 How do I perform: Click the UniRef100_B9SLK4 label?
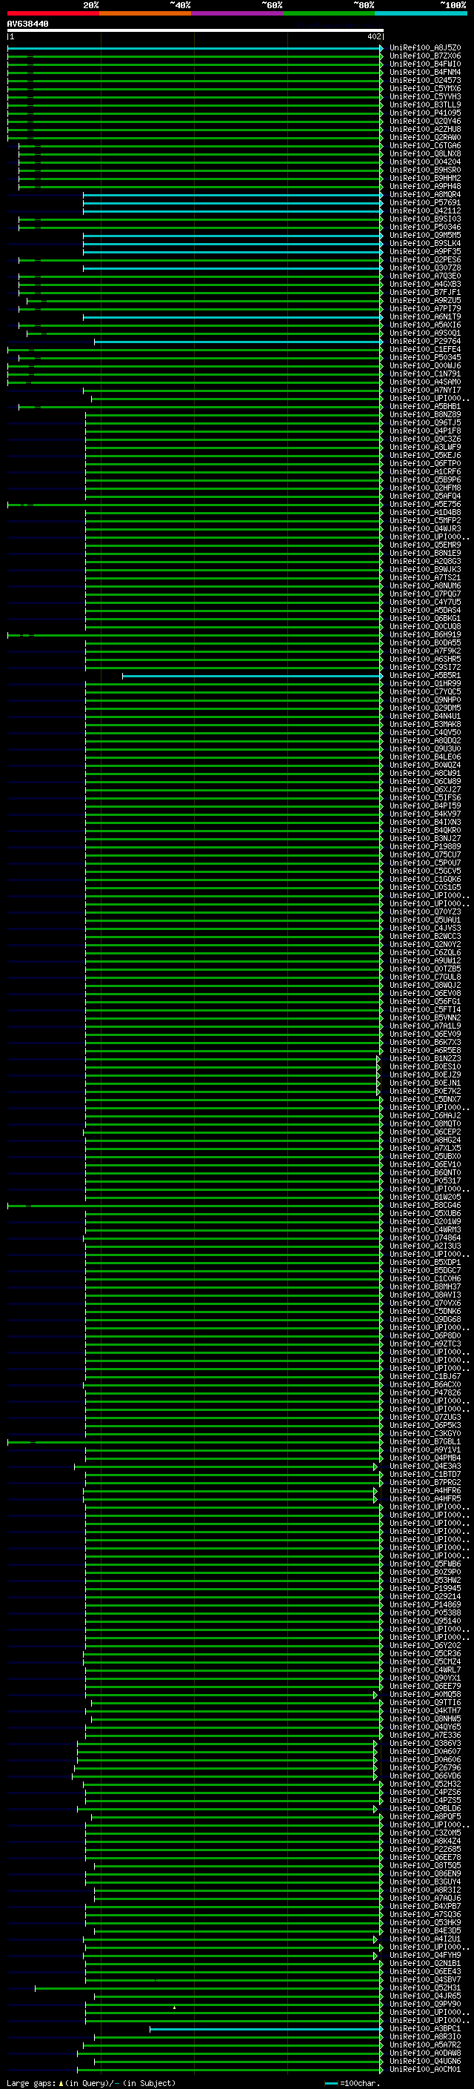[425, 243]
